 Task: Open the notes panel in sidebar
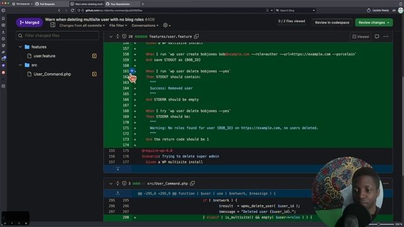3,45
